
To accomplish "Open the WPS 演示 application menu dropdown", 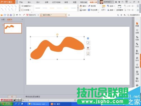I will point(8,2).
